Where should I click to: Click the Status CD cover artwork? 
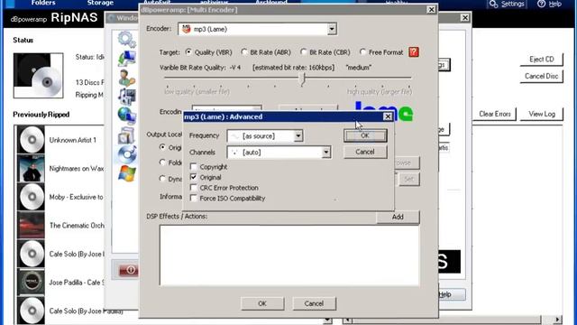(x=38, y=76)
